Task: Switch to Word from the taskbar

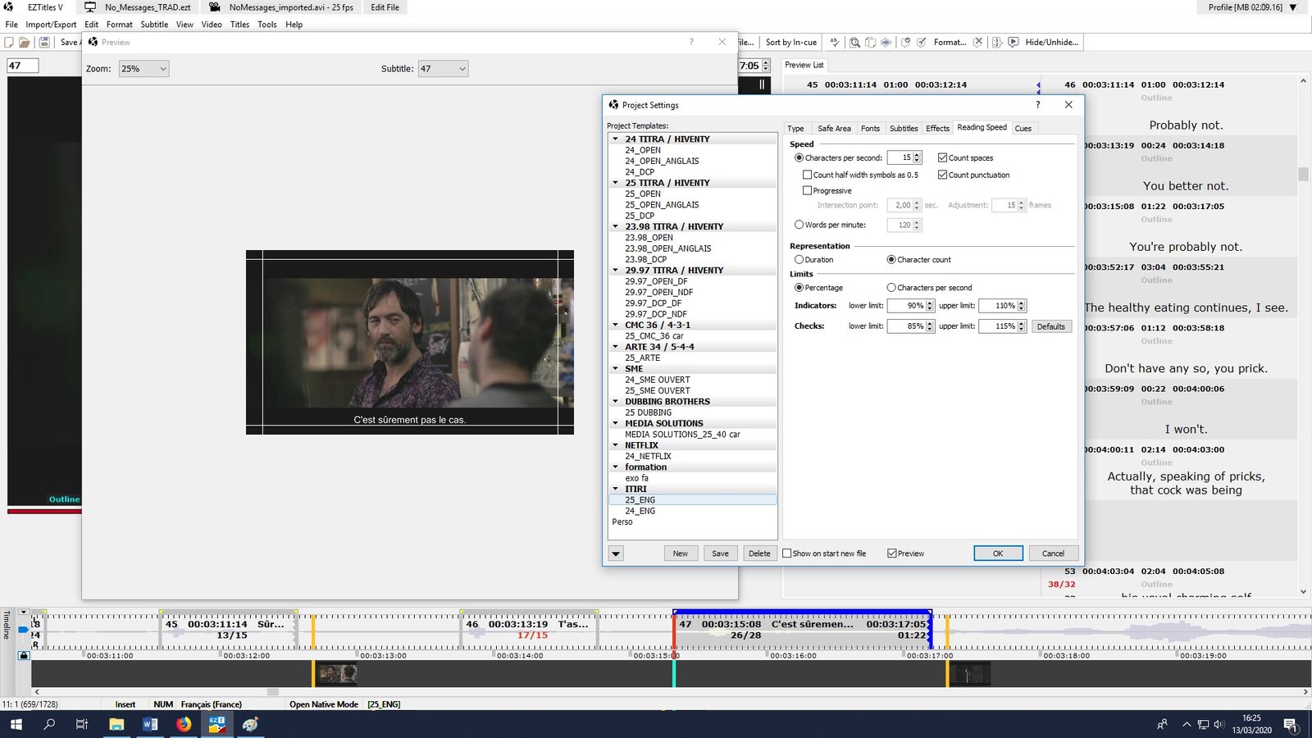Action: click(x=150, y=724)
